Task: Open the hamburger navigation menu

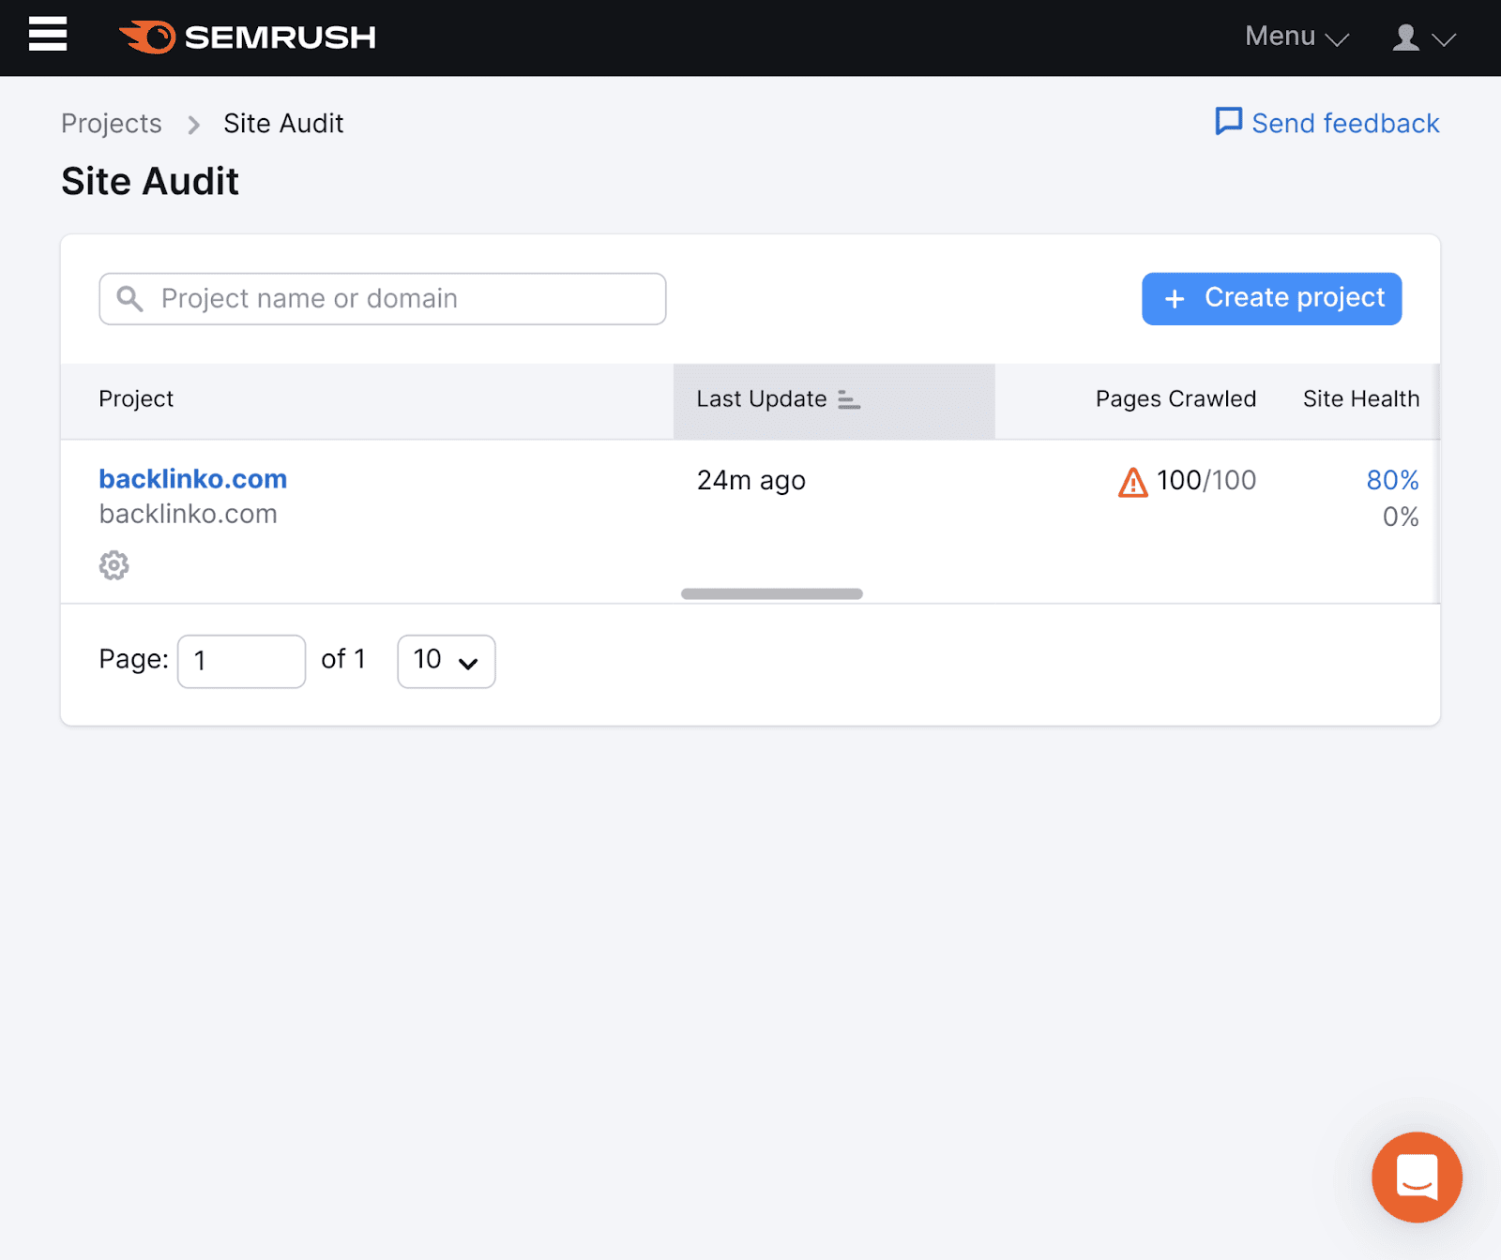Action: click(48, 35)
